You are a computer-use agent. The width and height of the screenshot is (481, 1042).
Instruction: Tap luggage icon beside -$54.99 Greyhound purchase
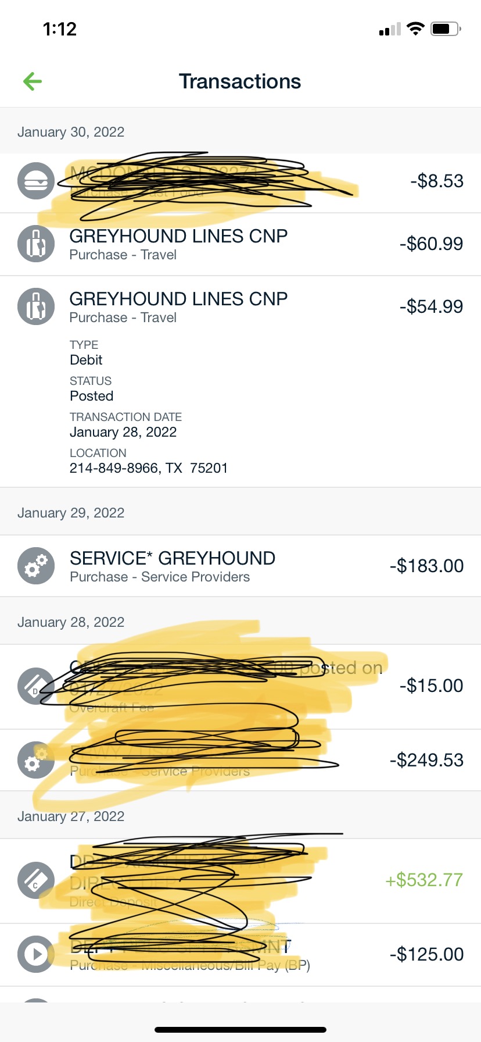click(36, 306)
